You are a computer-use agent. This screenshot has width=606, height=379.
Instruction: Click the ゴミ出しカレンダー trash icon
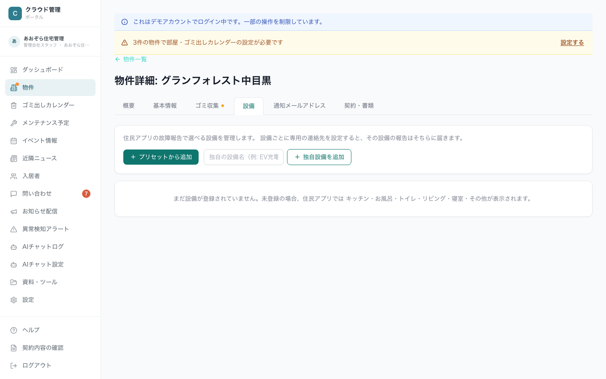pos(13,105)
